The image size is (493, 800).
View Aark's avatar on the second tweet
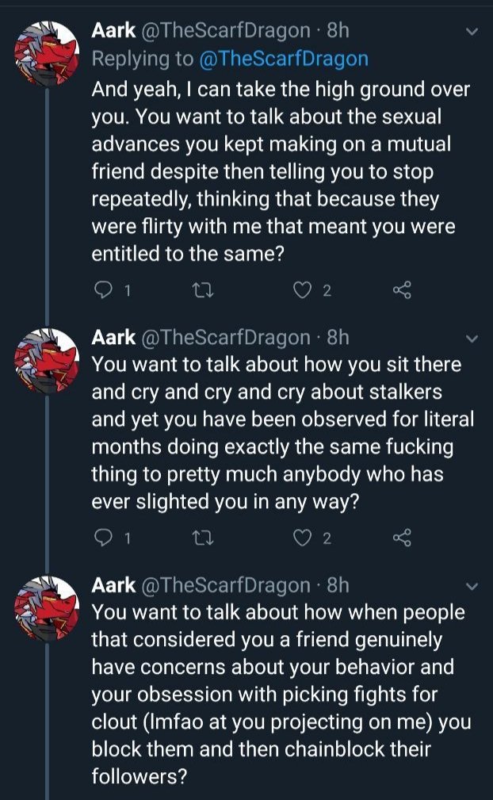coord(47,361)
